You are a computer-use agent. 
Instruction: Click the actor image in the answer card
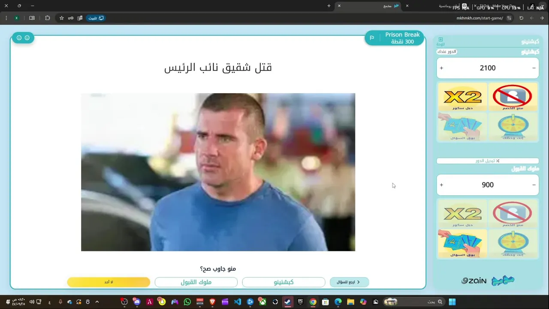coord(218,172)
